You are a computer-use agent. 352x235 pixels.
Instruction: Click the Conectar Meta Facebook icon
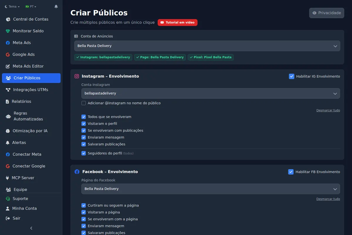[8, 154]
